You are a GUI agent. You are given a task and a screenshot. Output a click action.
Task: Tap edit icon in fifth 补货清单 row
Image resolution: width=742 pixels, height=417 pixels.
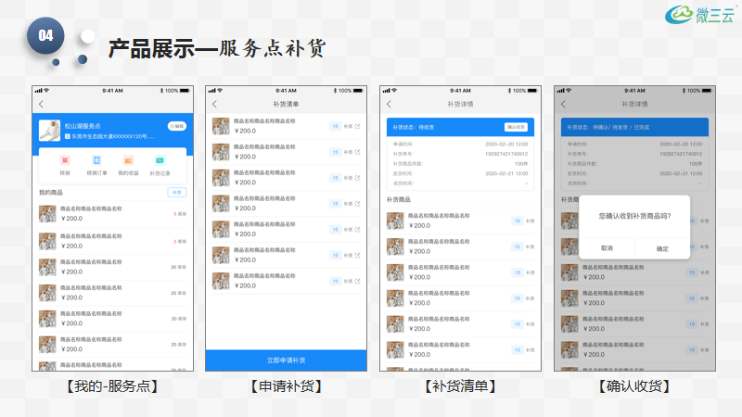358,229
